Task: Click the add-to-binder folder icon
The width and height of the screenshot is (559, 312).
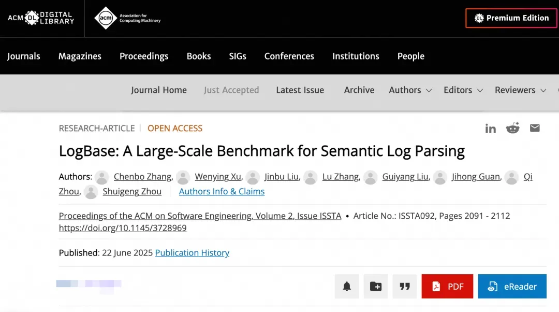Action: [376, 286]
